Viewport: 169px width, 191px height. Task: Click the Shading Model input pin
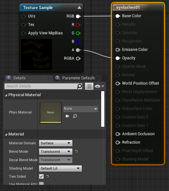[118, 159]
